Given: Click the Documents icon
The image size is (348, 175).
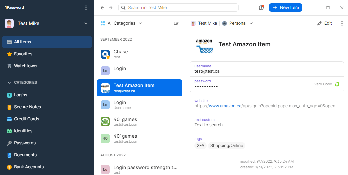Looking at the screenshot, I should click(x=9, y=155).
